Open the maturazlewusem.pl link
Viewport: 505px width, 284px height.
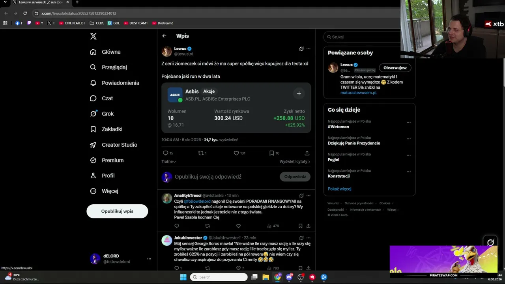(x=359, y=93)
